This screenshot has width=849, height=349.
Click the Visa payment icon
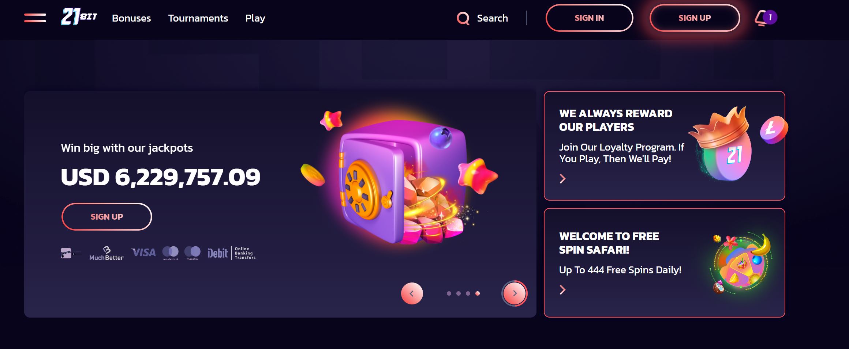point(143,253)
